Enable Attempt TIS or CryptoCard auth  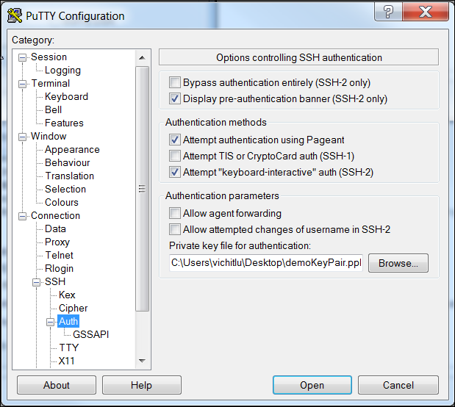point(175,156)
